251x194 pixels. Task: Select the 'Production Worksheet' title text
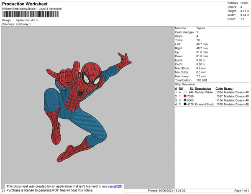[25, 4]
